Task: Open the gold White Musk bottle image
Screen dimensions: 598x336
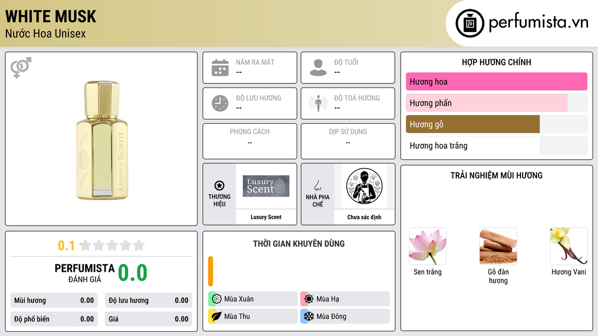Action: [x=102, y=140]
